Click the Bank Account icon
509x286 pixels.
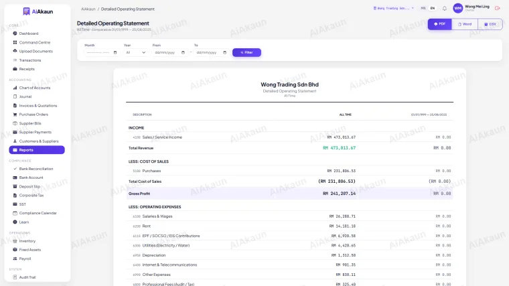tap(15, 177)
